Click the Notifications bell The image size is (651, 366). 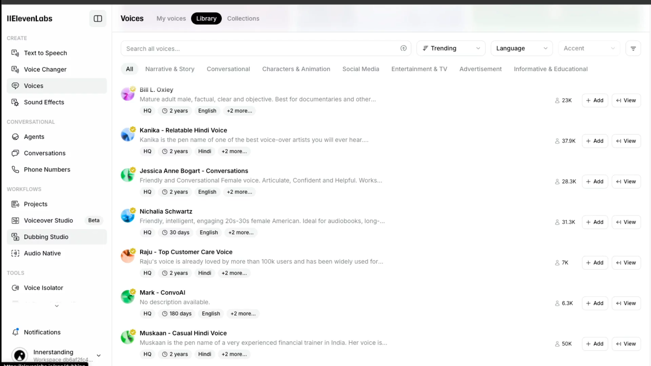[15, 332]
